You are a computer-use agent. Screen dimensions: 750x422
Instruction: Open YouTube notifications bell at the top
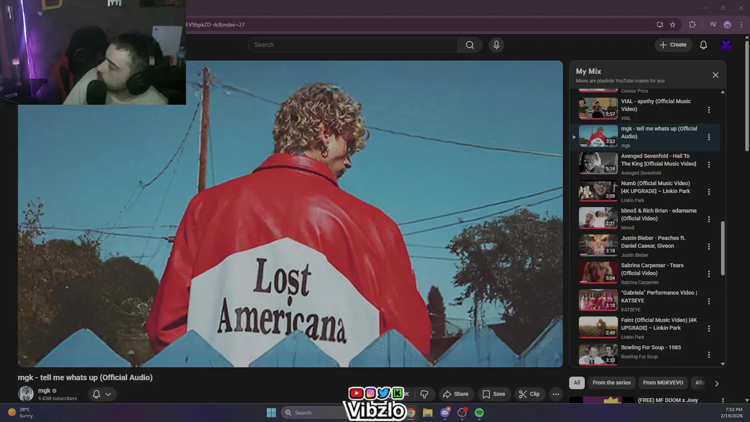(703, 45)
